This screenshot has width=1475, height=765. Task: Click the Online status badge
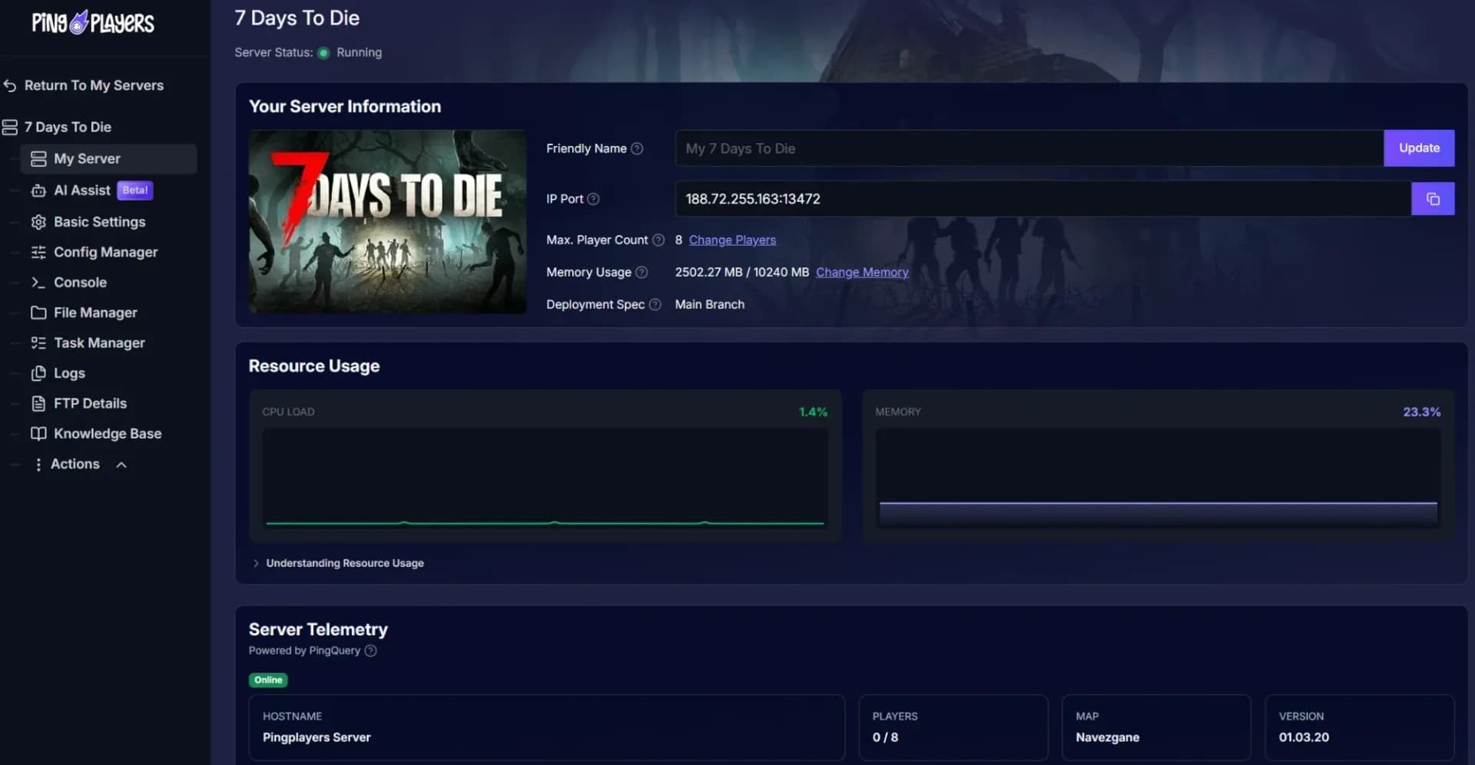pos(268,681)
